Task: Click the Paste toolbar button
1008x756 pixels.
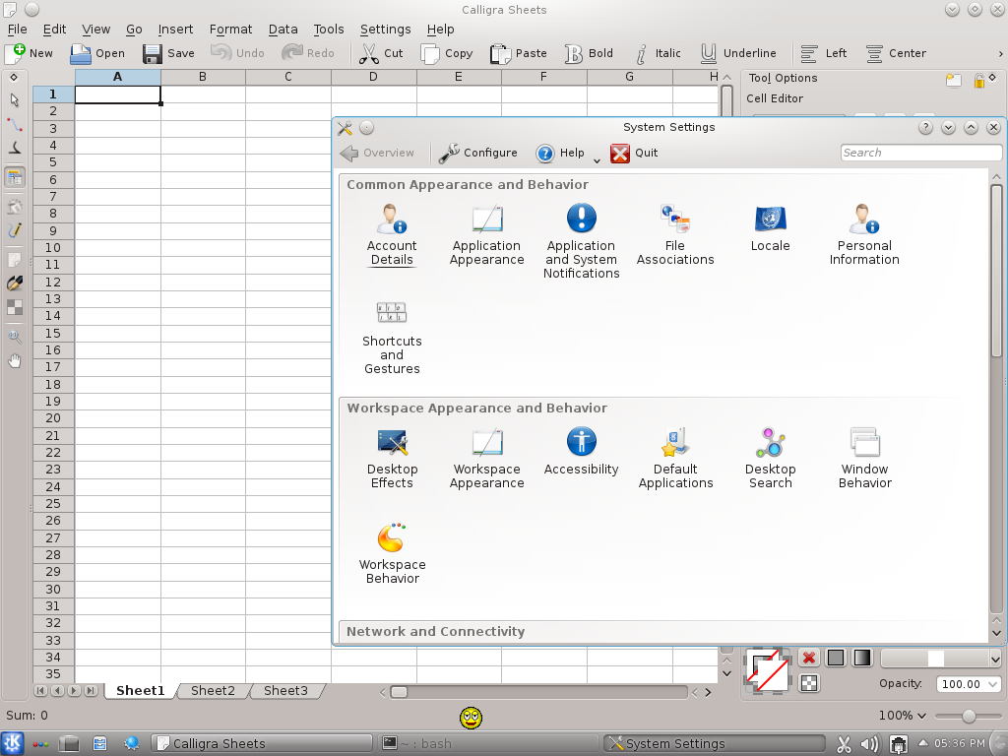Action: coord(518,53)
